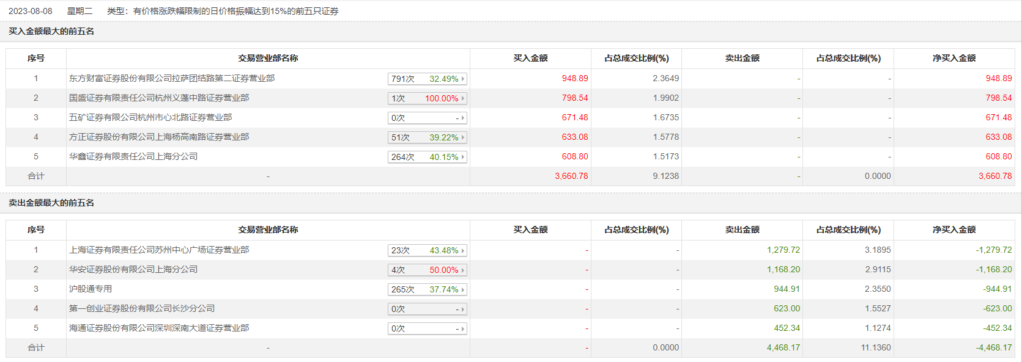Expand the 23次 43.48% stats dropdown
Screen dimensions: 1022x362
427,250
